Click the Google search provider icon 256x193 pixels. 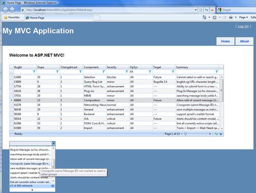tap(219, 10)
